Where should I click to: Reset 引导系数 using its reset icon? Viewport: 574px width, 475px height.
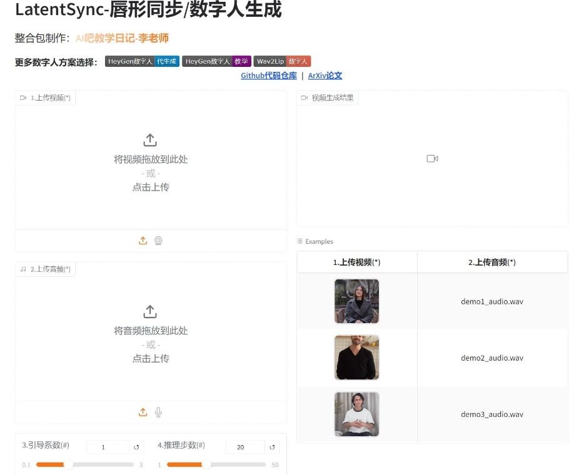coord(136,447)
